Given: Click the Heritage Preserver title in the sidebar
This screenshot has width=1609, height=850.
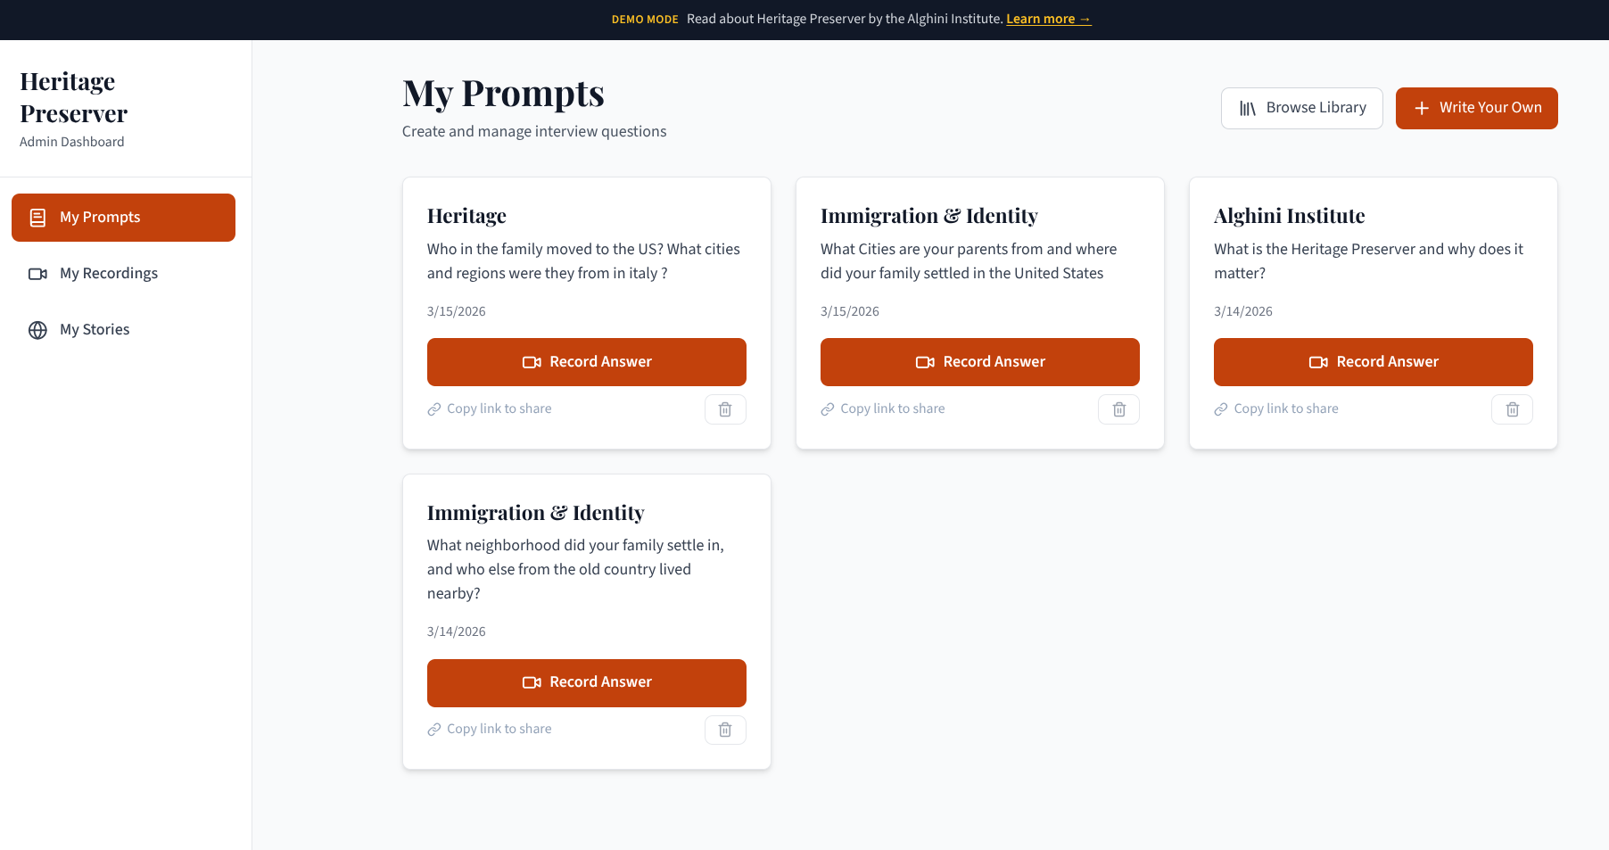Looking at the screenshot, I should tap(73, 96).
